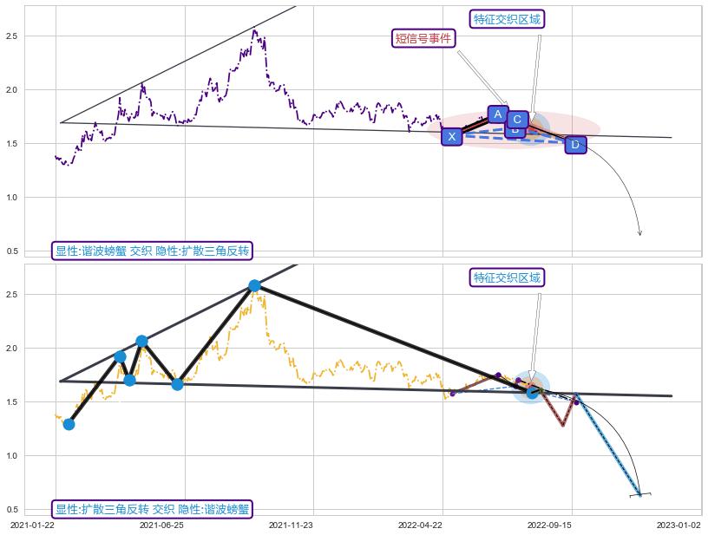Click the highest blue peak dot in lower chart
The image size is (708, 535).
254,285
